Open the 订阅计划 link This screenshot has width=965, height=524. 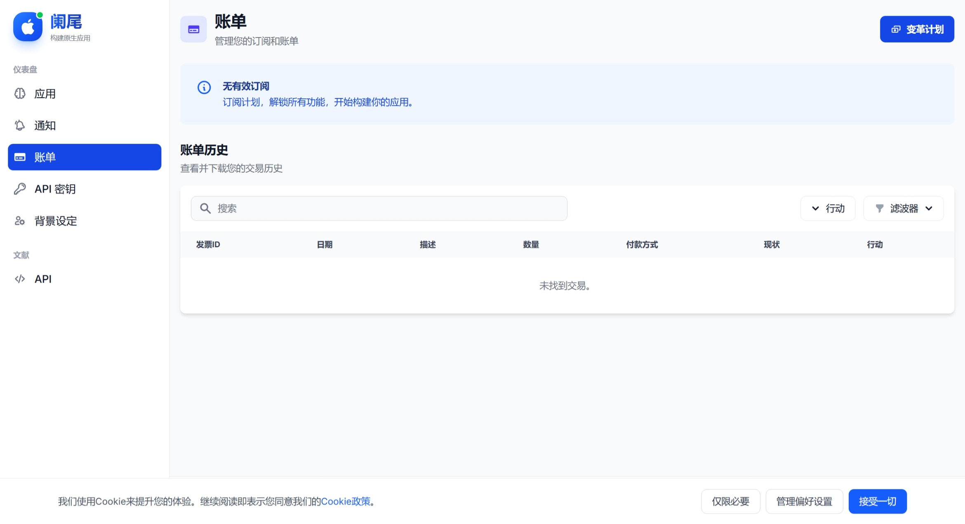coord(240,103)
